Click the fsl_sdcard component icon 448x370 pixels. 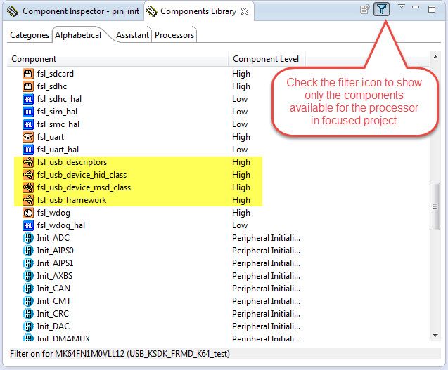point(28,74)
